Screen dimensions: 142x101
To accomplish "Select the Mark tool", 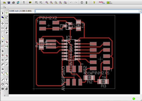I will click(x=6, y=18).
